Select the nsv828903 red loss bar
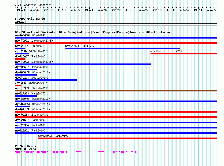This screenshot has width=224, height=166. pyautogui.click(x=128, y=138)
